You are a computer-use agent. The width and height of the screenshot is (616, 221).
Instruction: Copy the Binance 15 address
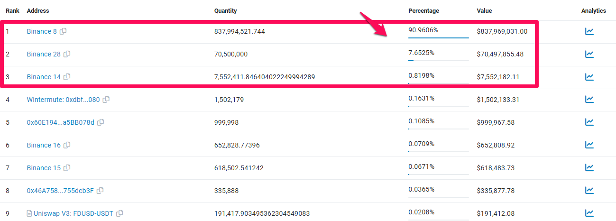pyautogui.click(x=67, y=168)
